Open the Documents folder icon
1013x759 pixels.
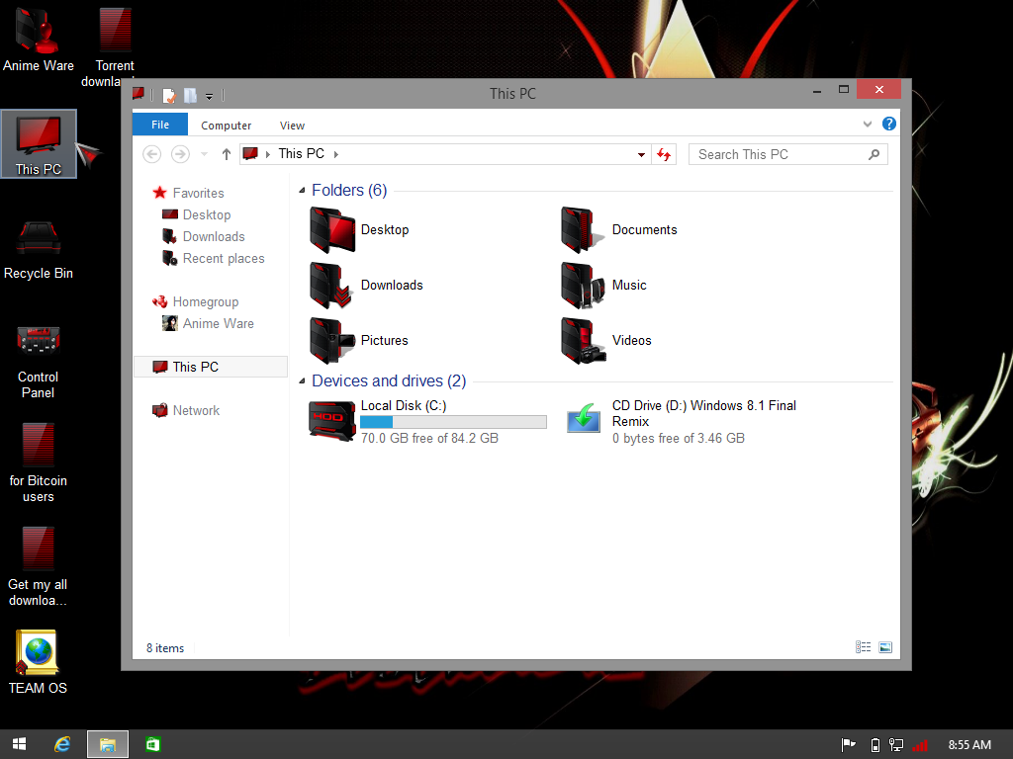tap(584, 229)
